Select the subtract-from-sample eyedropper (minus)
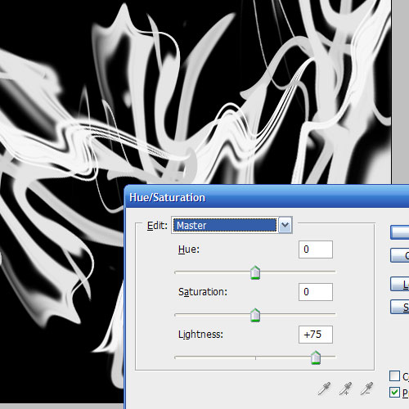This screenshot has height=409, width=409. coord(366,389)
